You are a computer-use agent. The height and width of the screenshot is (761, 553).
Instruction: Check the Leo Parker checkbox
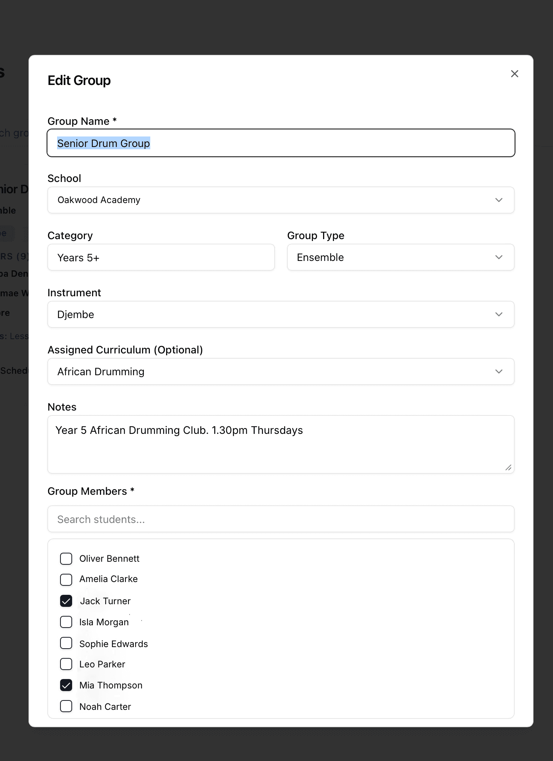66,664
